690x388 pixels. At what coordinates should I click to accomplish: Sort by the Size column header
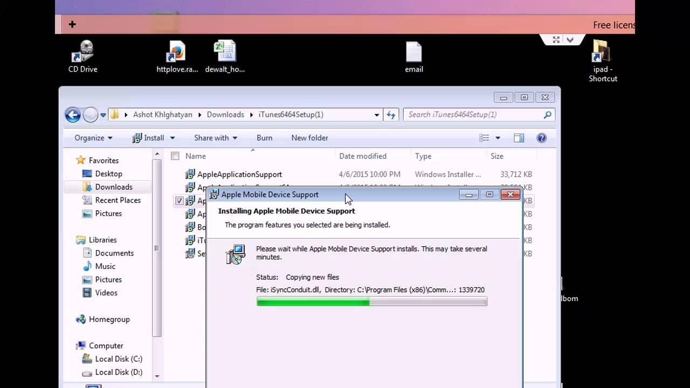497,156
